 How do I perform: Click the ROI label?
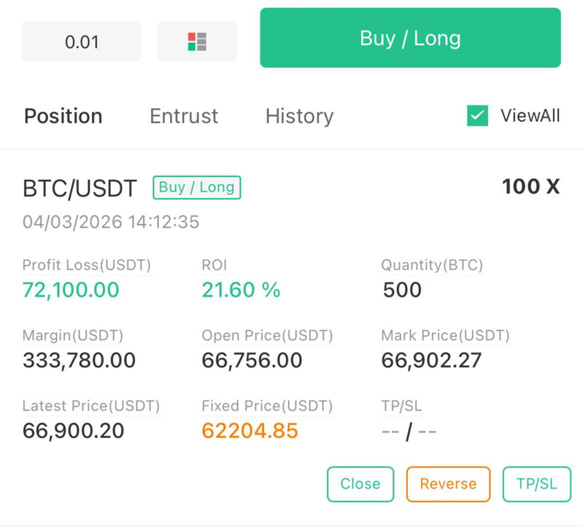pyautogui.click(x=214, y=265)
